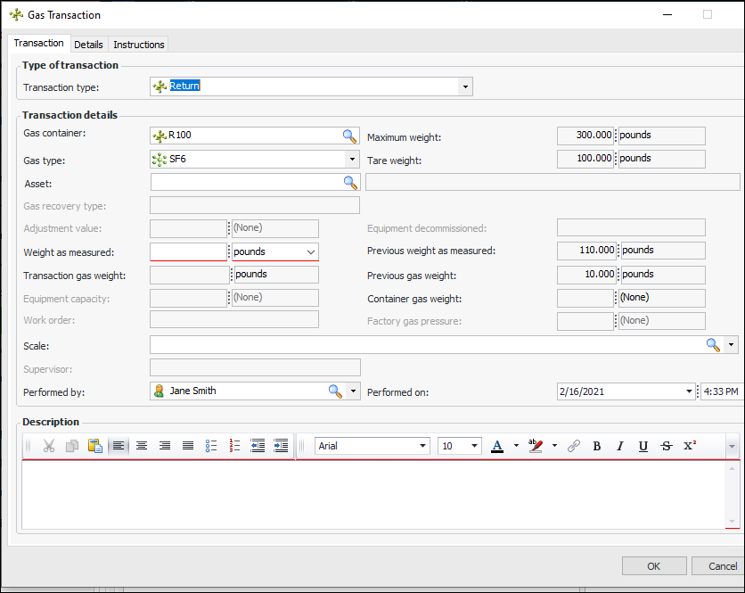Viewport: 745px width, 593px height.
Task: Click the Scale search magnifier icon
Action: coord(713,345)
